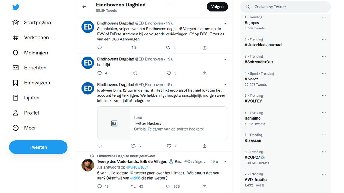Reply to the 'Slaaplekker' tweet
Screen dimensions: 344x193
pos(99,47)
